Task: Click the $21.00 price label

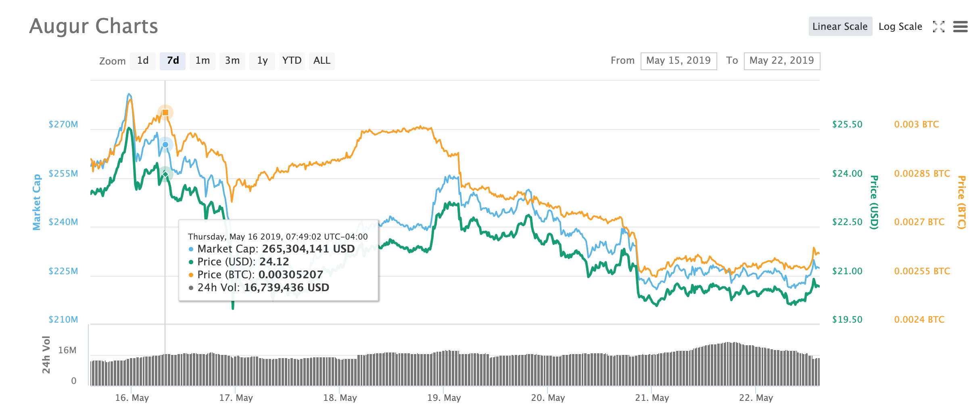Action: (847, 271)
